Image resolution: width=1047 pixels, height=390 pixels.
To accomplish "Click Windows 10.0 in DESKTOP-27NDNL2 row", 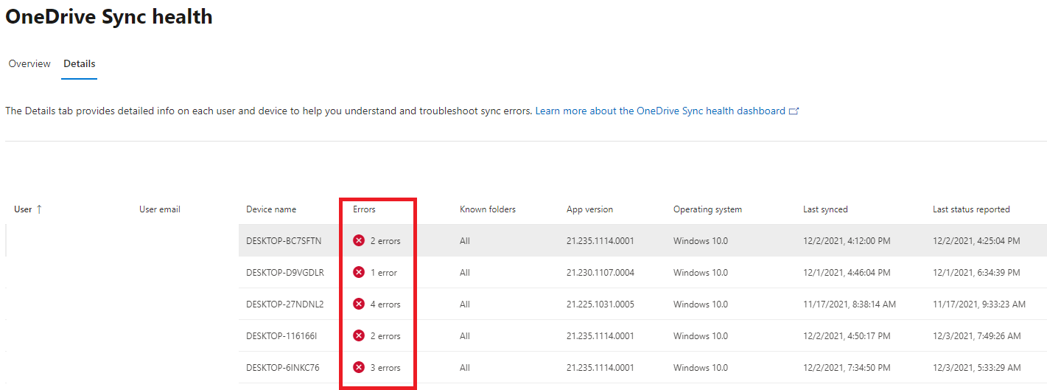I will pyautogui.click(x=701, y=304).
